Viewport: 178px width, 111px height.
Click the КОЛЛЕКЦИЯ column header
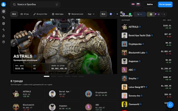pyautogui.click(x=126, y=20)
